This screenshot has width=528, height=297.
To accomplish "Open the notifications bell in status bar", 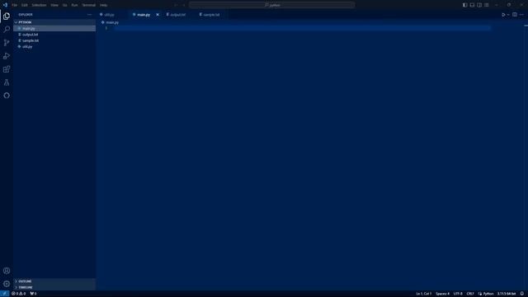I will pyautogui.click(x=522, y=294).
